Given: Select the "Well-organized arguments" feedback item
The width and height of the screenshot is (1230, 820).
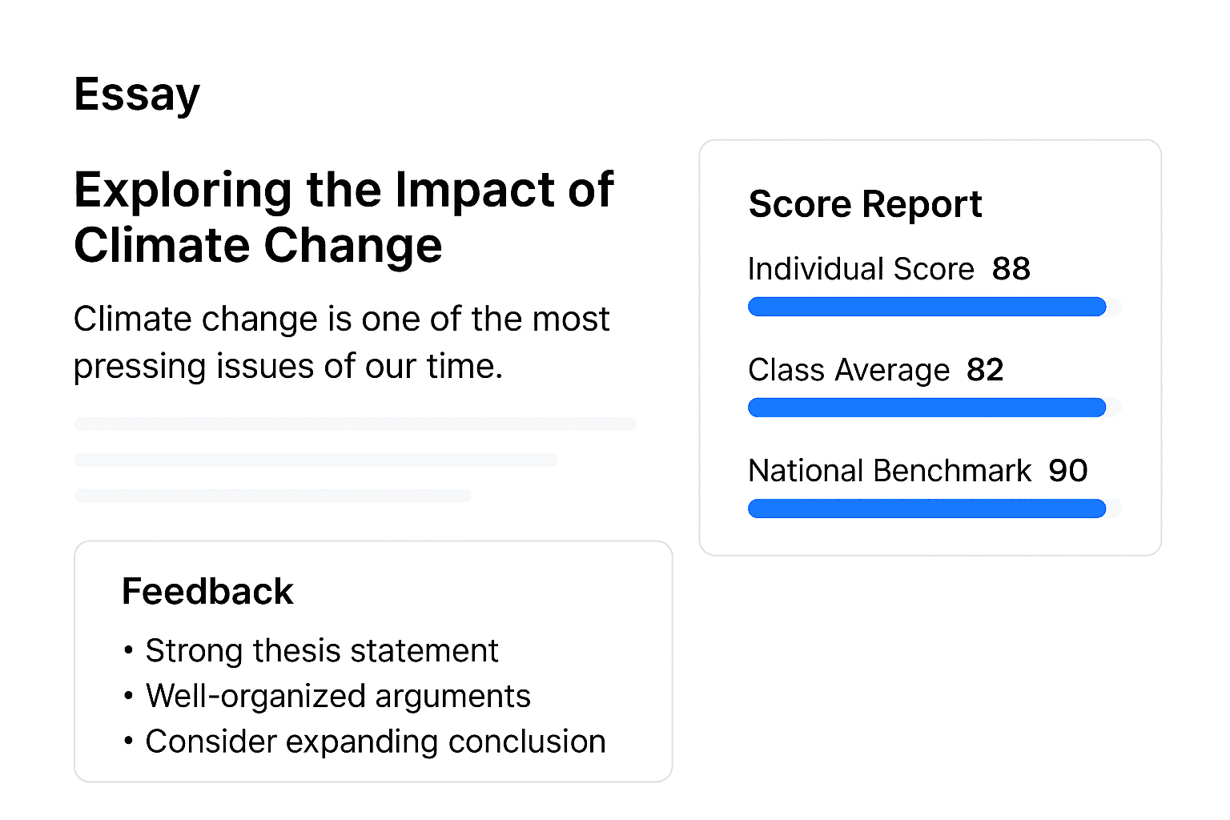Looking at the screenshot, I should click(338, 697).
